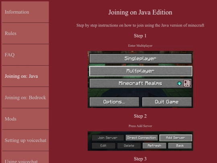The width and height of the screenshot is (217, 163).
Task: Click the Edit button in Step 2 image
Action: [x=103, y=146]
